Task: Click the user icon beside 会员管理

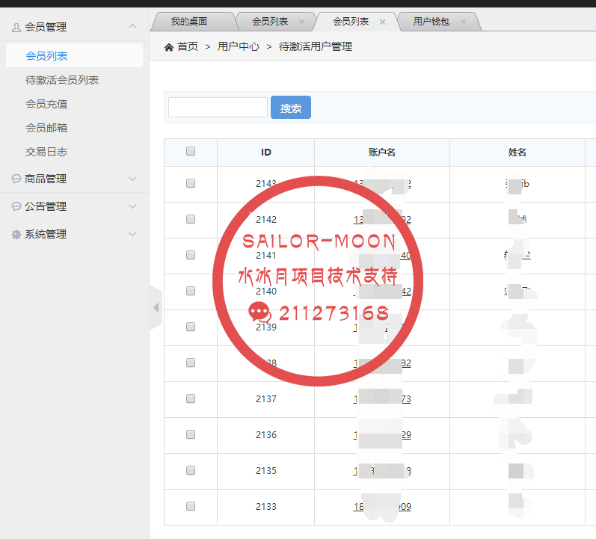Action: click(16, 28)
